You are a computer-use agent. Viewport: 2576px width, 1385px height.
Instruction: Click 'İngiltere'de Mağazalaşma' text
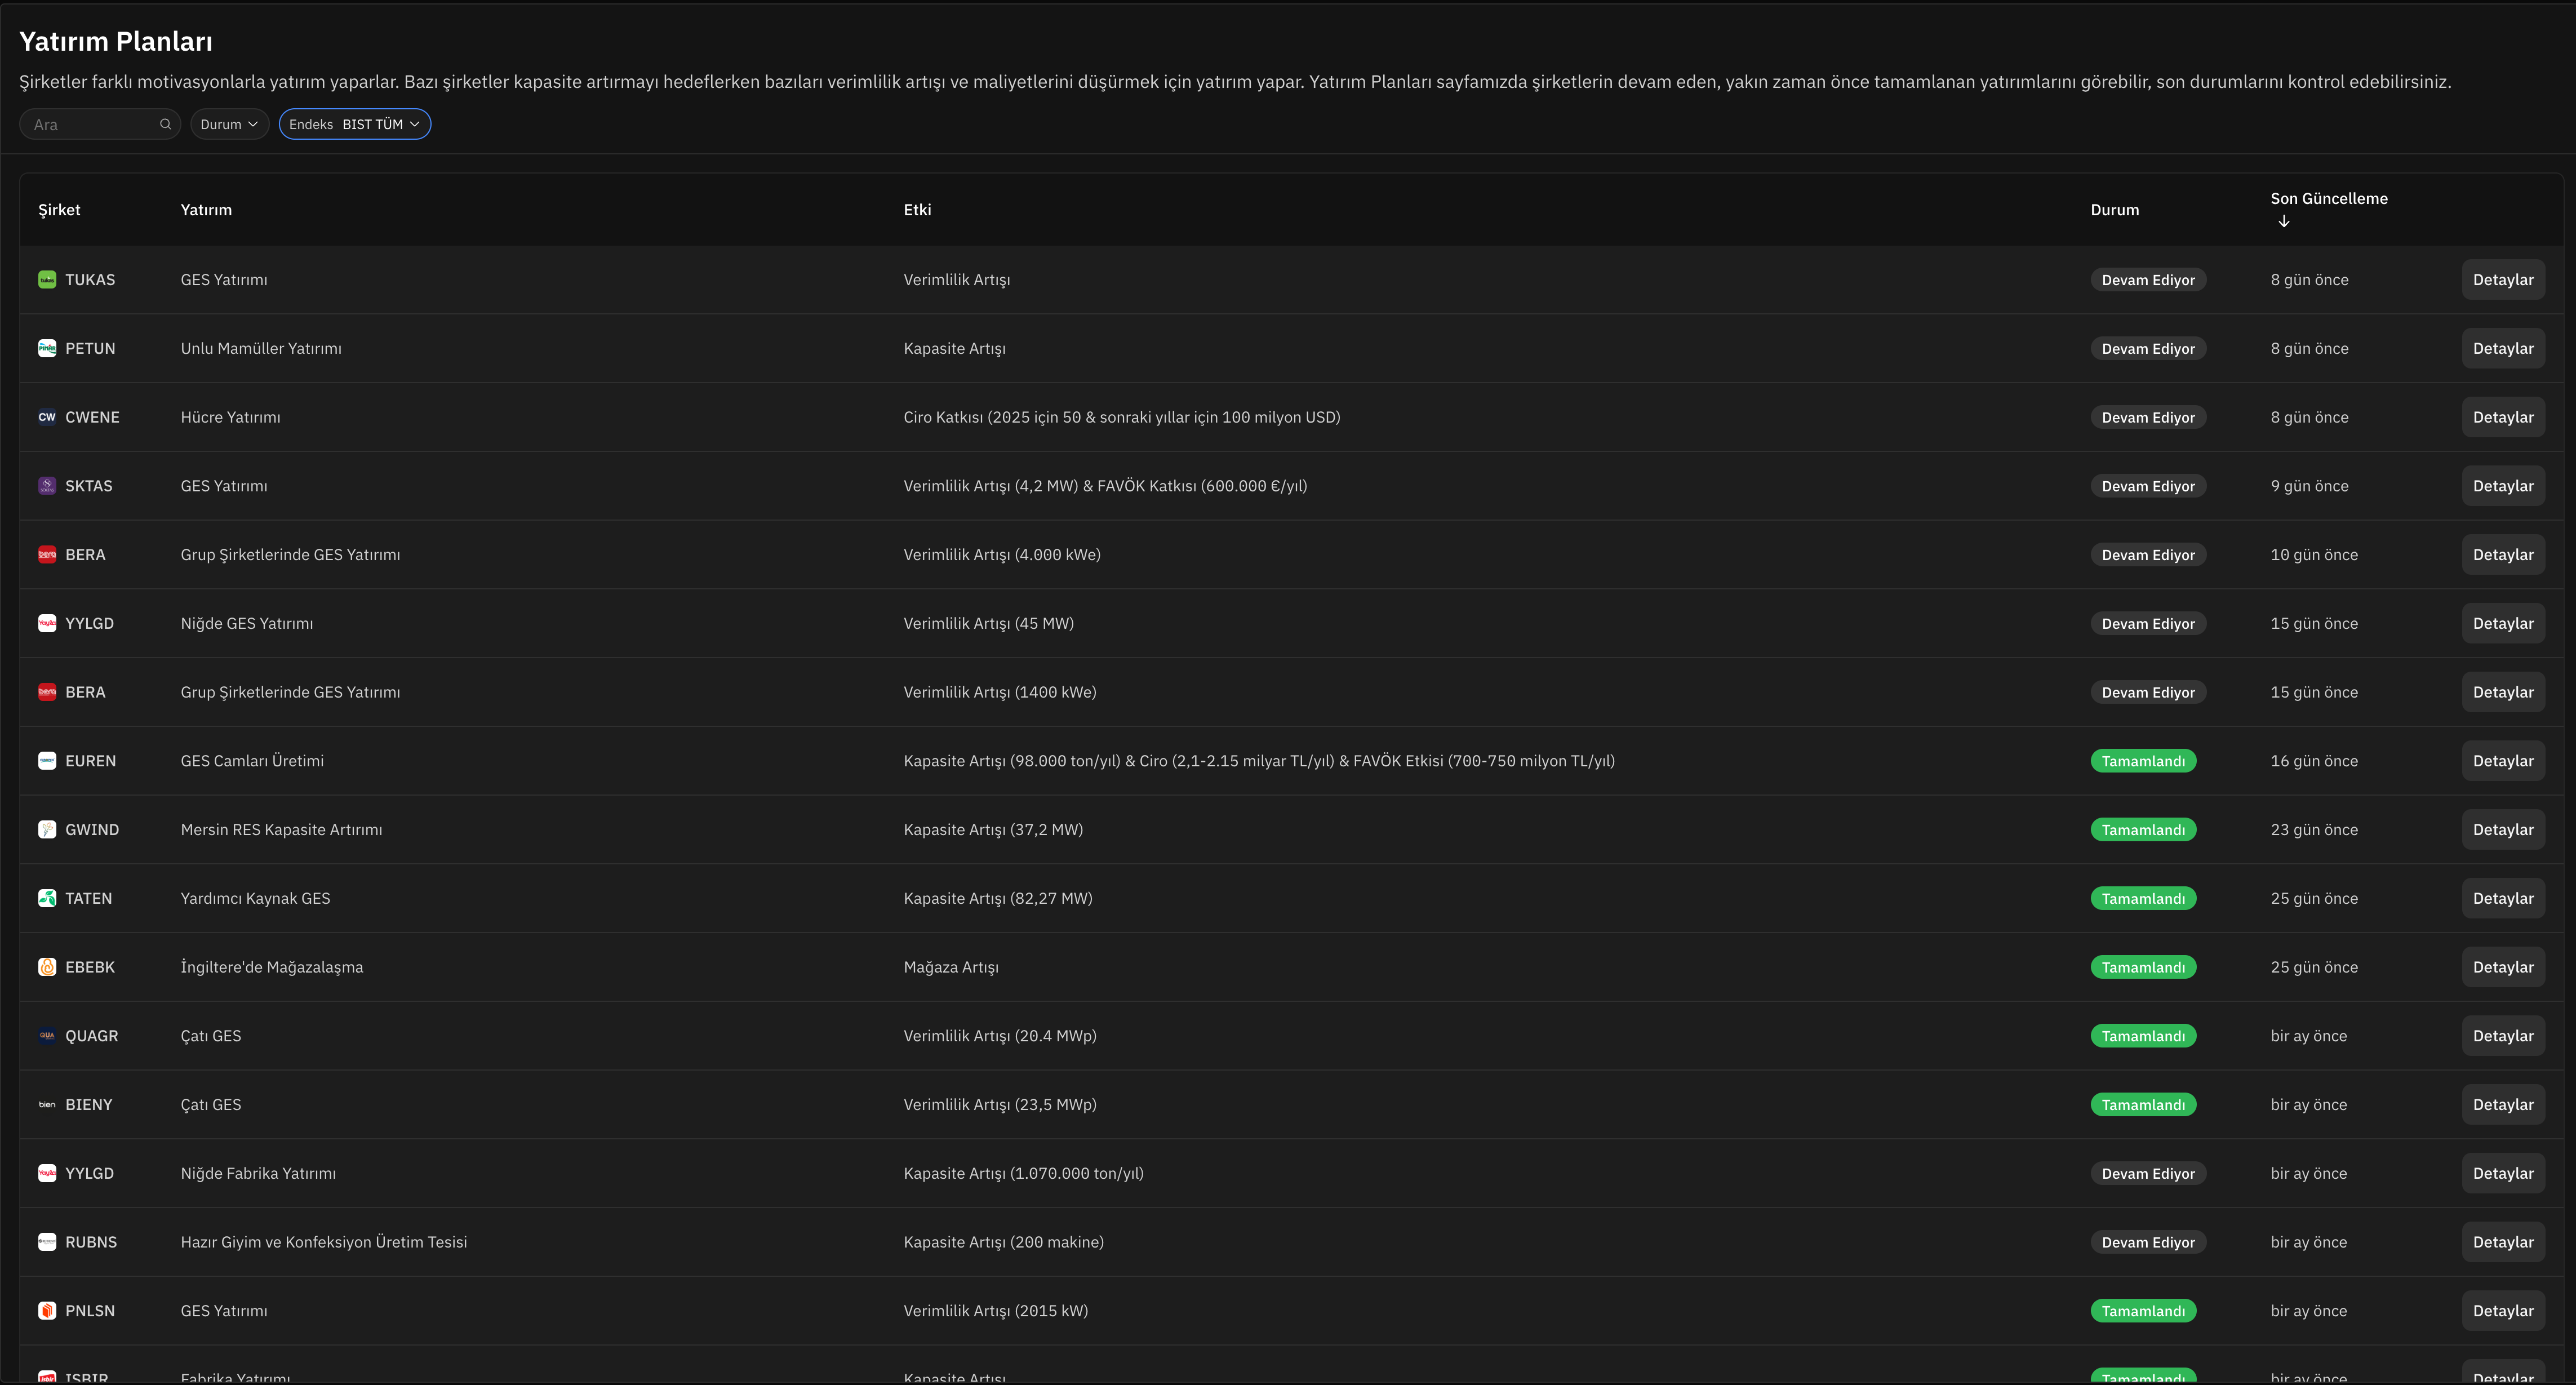(x=272, y=967)
